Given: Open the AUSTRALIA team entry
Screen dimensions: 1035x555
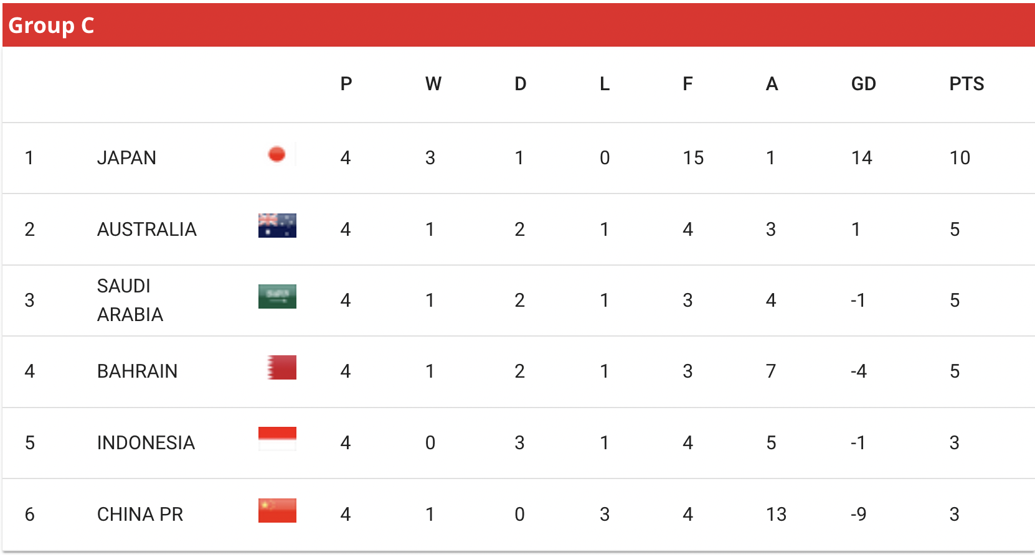Looking at the screenshot, I should pos(147,230).
